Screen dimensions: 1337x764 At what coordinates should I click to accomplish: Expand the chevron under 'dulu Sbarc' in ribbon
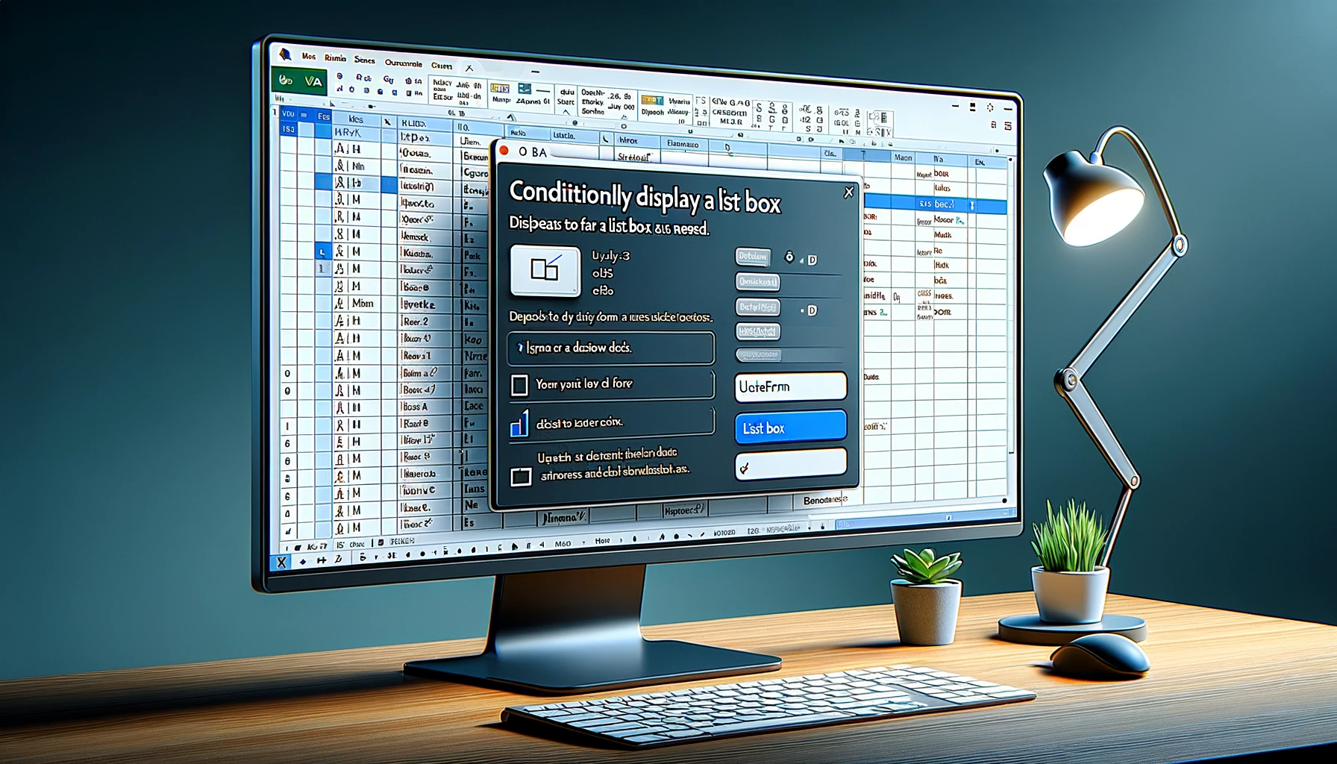[x=566, y=113]
